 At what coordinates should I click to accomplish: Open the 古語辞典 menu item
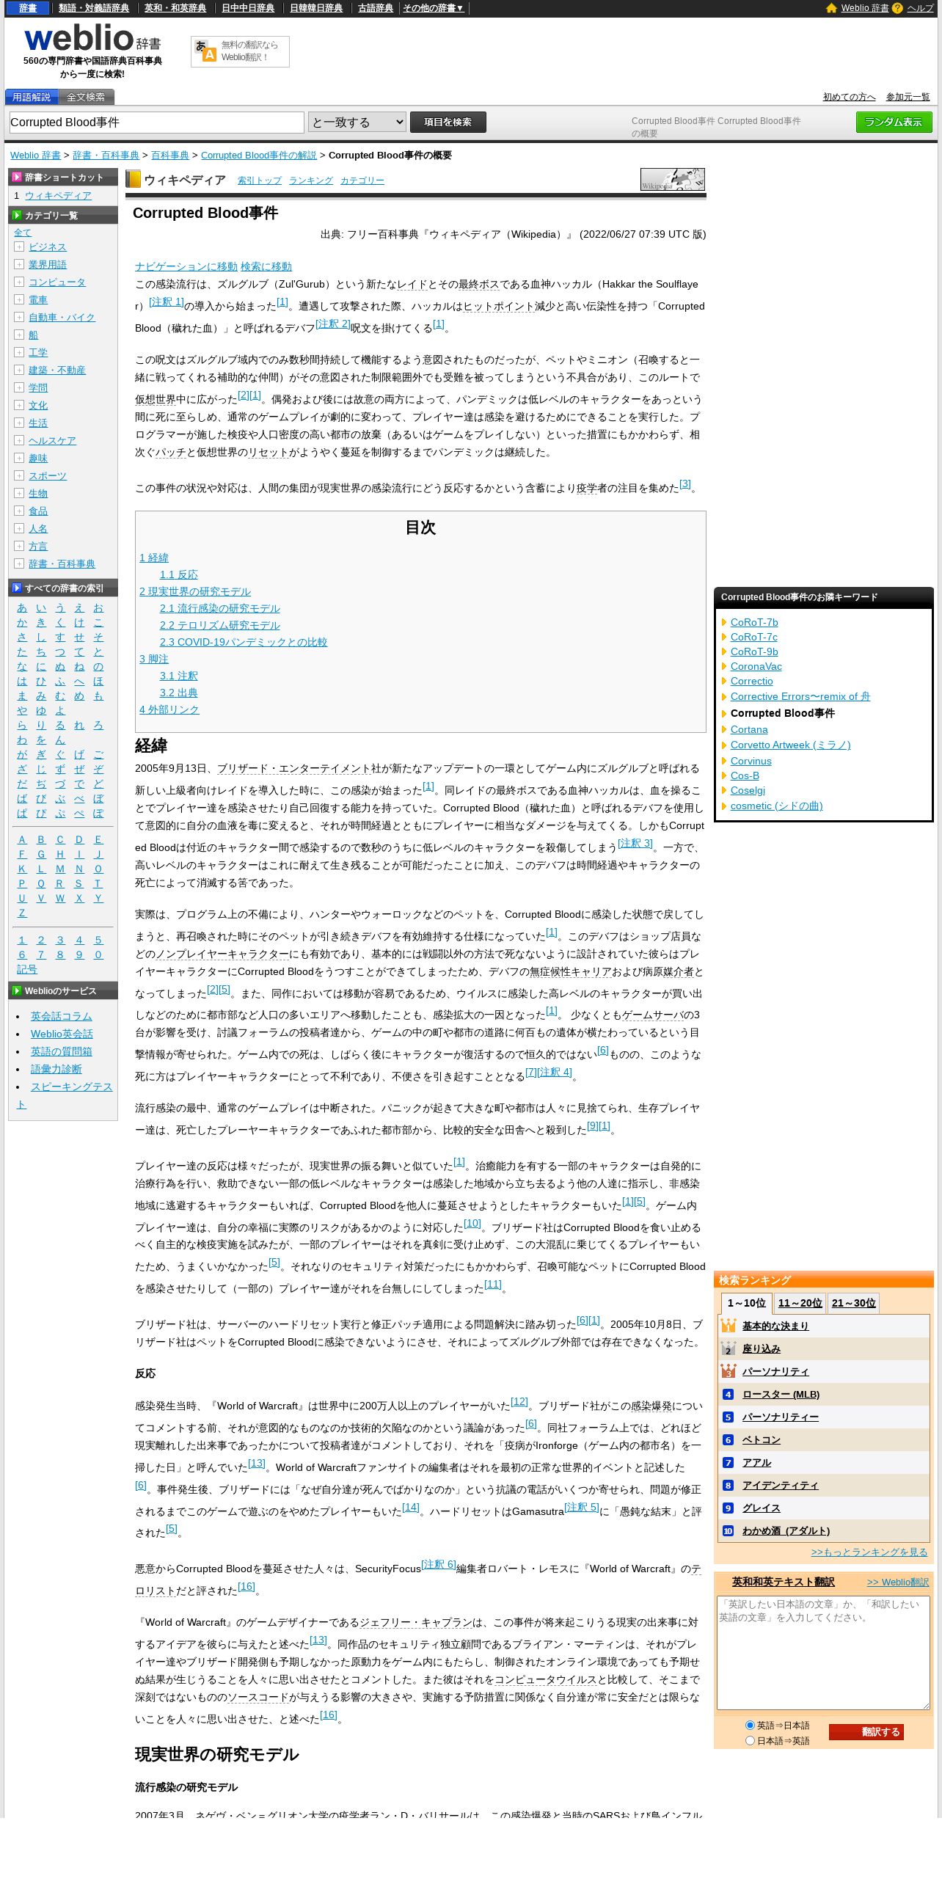pos(376,8)
